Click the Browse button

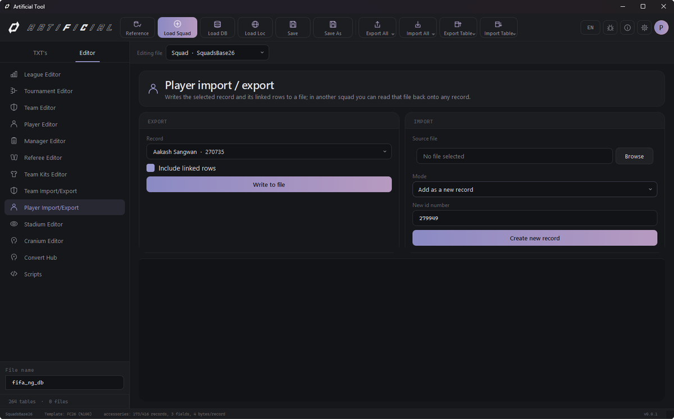point(635,156)
